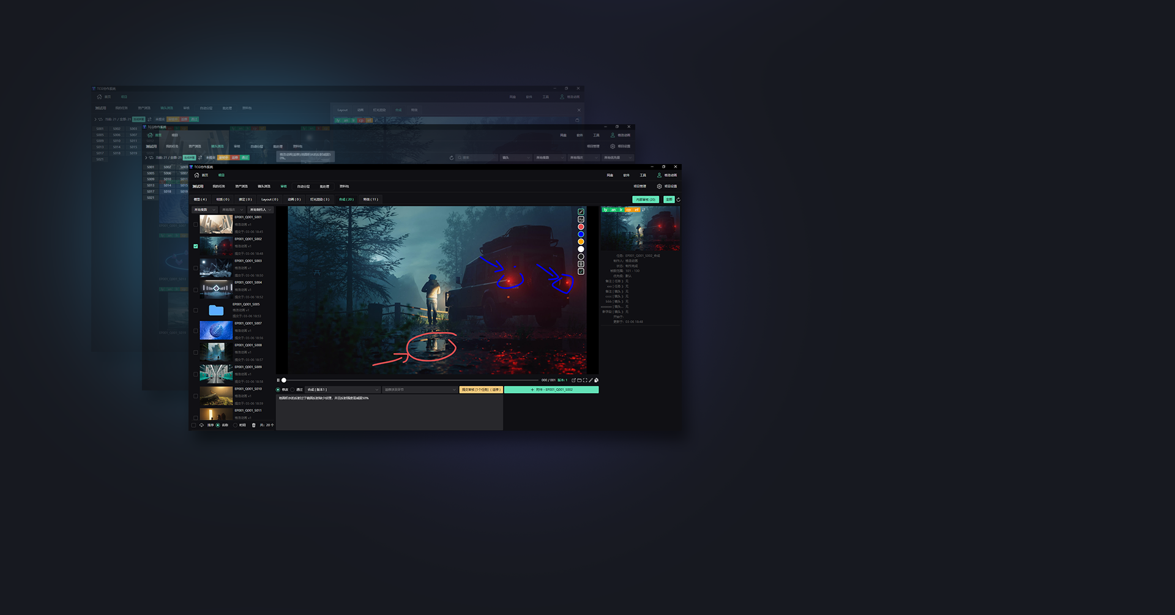The width and height of the screenshot is (1175, 615).
Task: Select the 通过 (approve) radio button
Action: pos(293,390)
